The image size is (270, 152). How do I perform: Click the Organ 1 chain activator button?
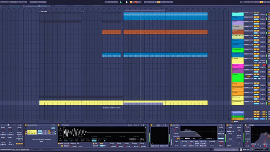tap(49, 131)
